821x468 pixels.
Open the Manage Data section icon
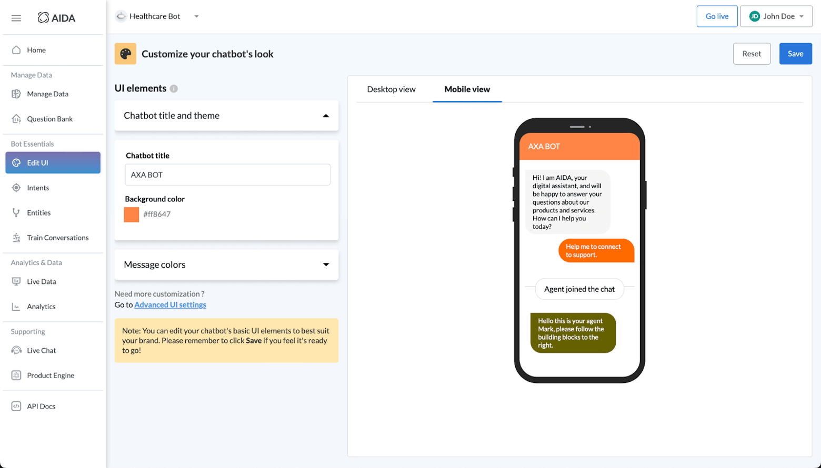tap(16, 94)
